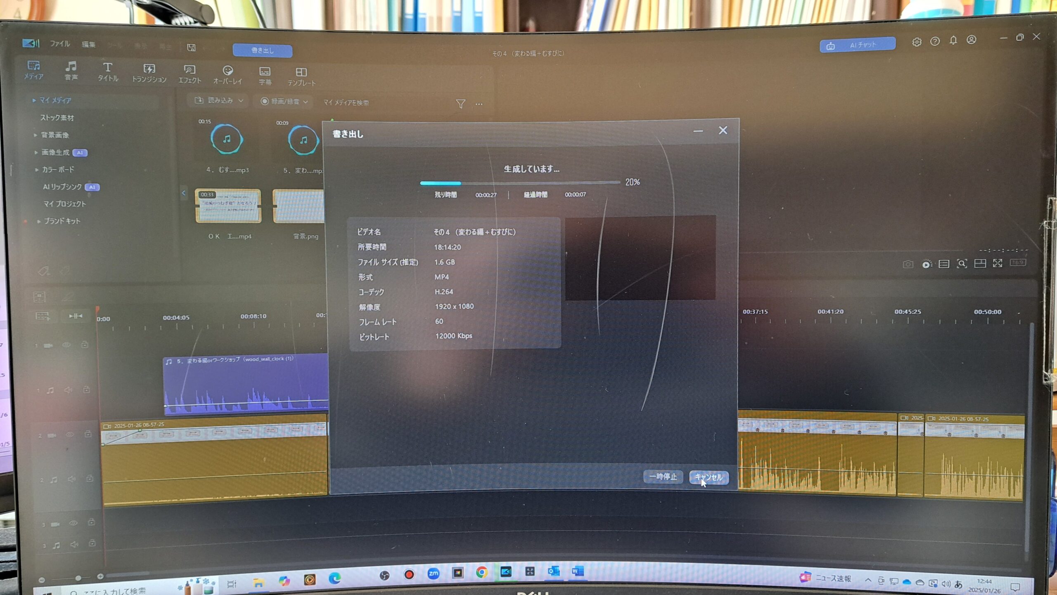Zoom in timeline with plus button
The width and height of the screenshot is (1057, 595).
(x=100, y=576)
